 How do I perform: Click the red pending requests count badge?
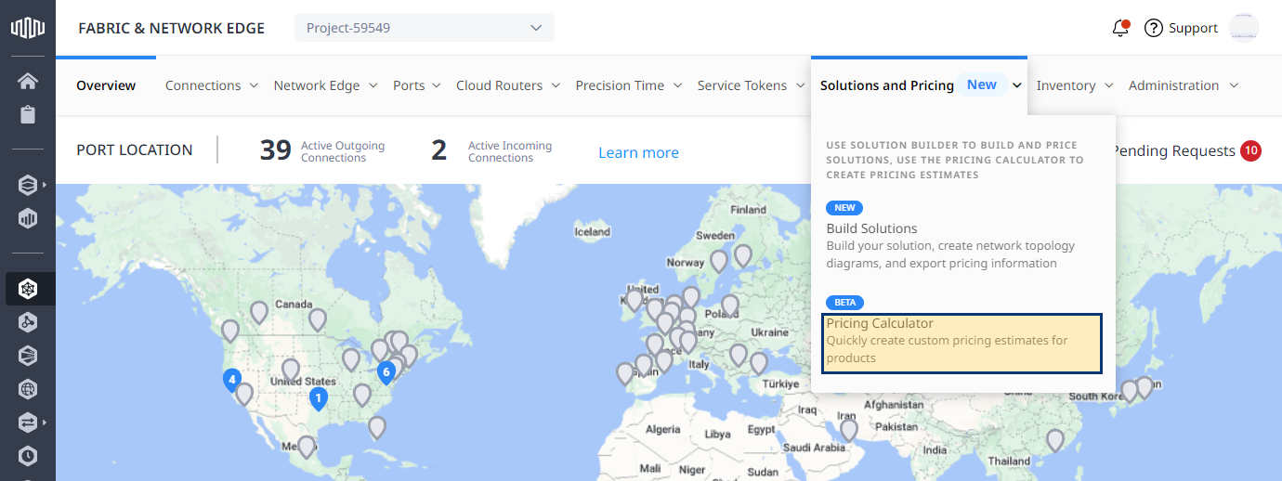click(1250, 150)
